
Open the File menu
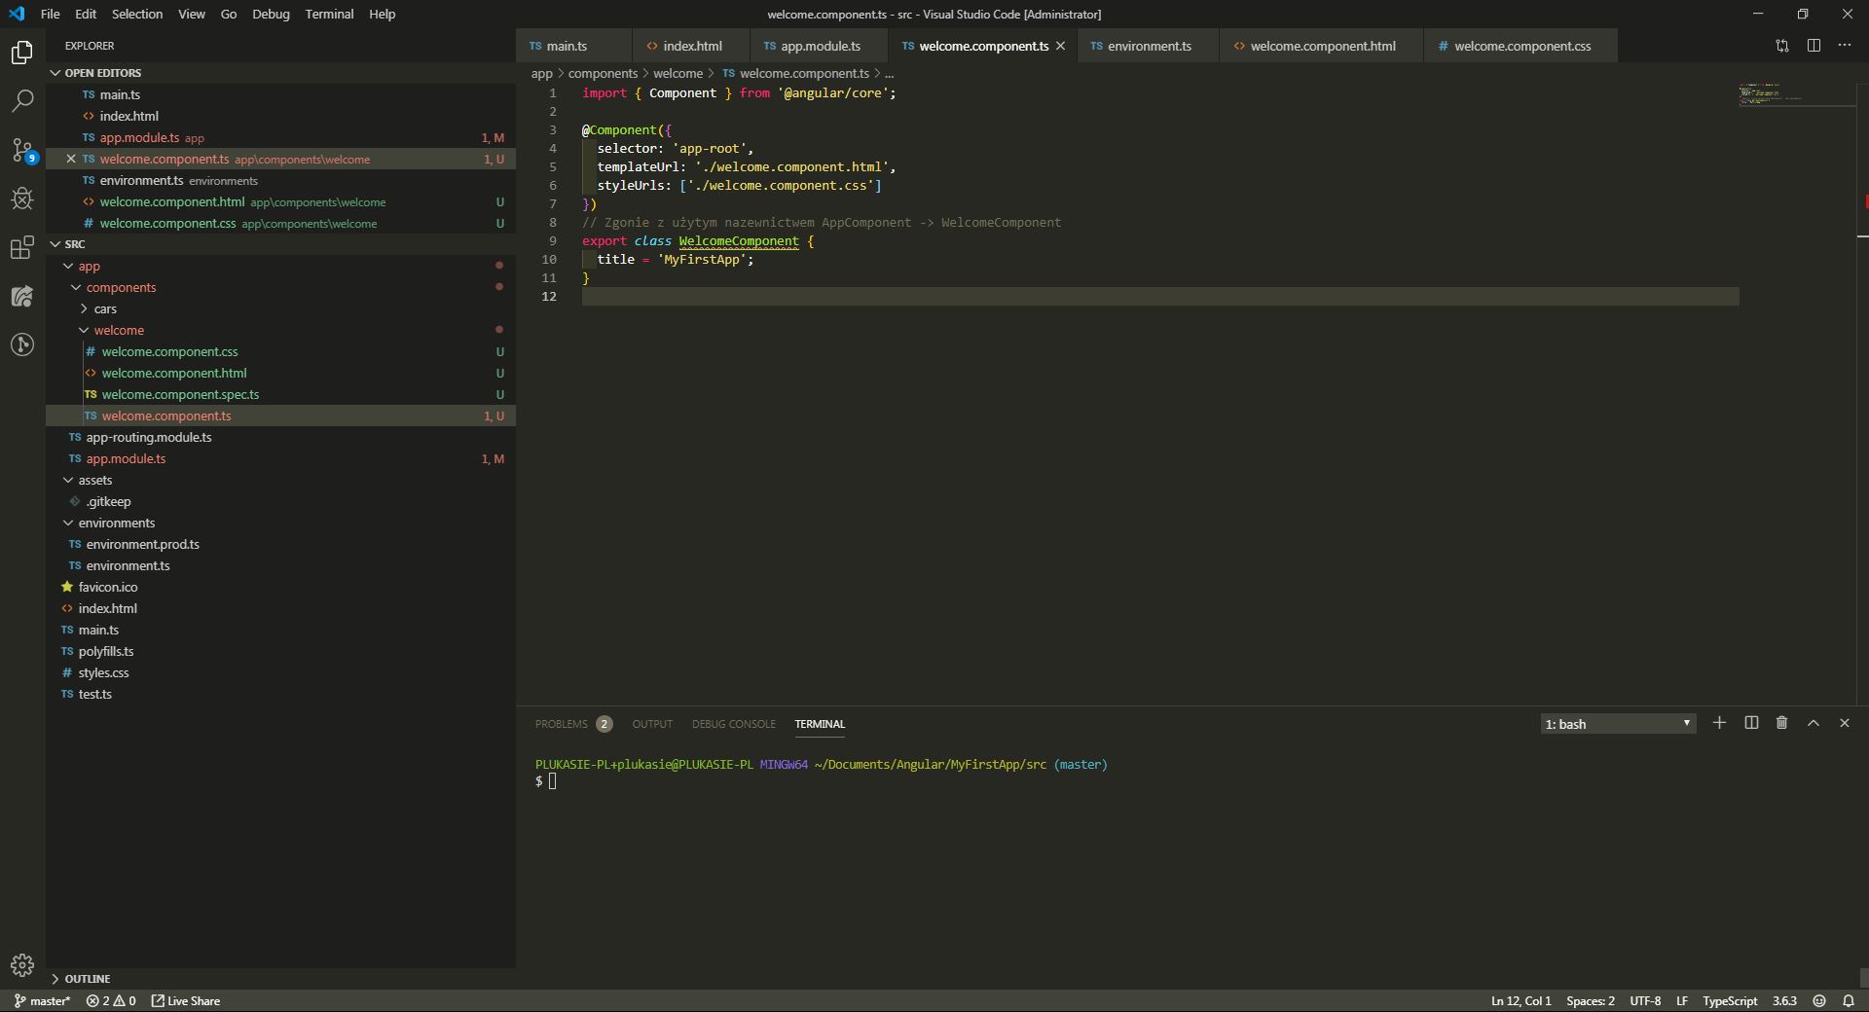(x=50, y=14)
